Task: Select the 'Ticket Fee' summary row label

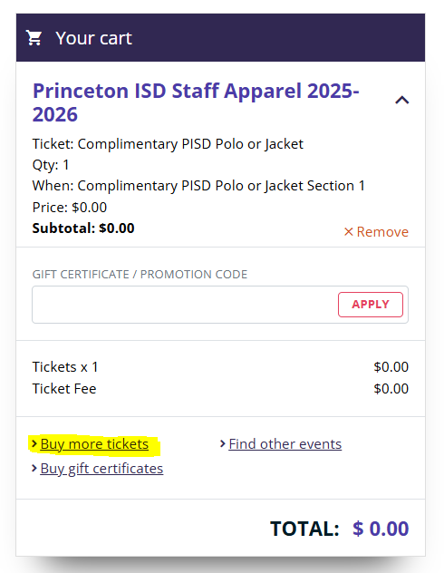Action: [x=64, y=389]
